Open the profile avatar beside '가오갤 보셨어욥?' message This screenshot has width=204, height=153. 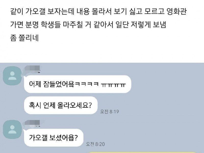coord(12,129)
